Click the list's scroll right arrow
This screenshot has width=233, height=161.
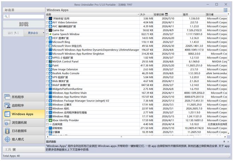[x=225, y=137]
